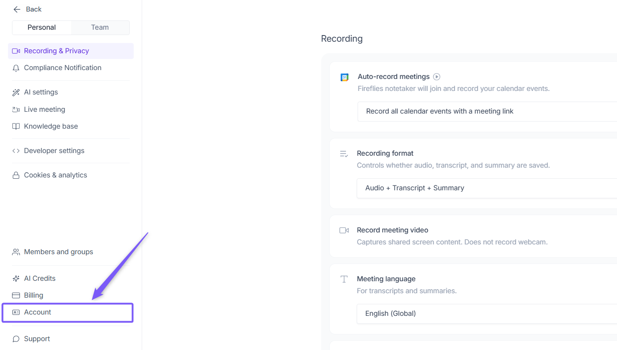Click the Developer settings code icon
This screenshot has height=350, width=617.
16,151
